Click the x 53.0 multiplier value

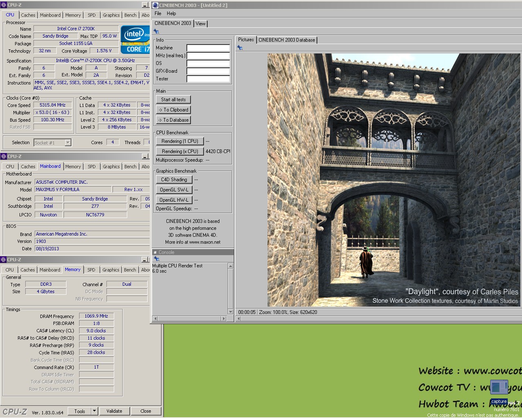pyautogui.click(x=53, y=112)
